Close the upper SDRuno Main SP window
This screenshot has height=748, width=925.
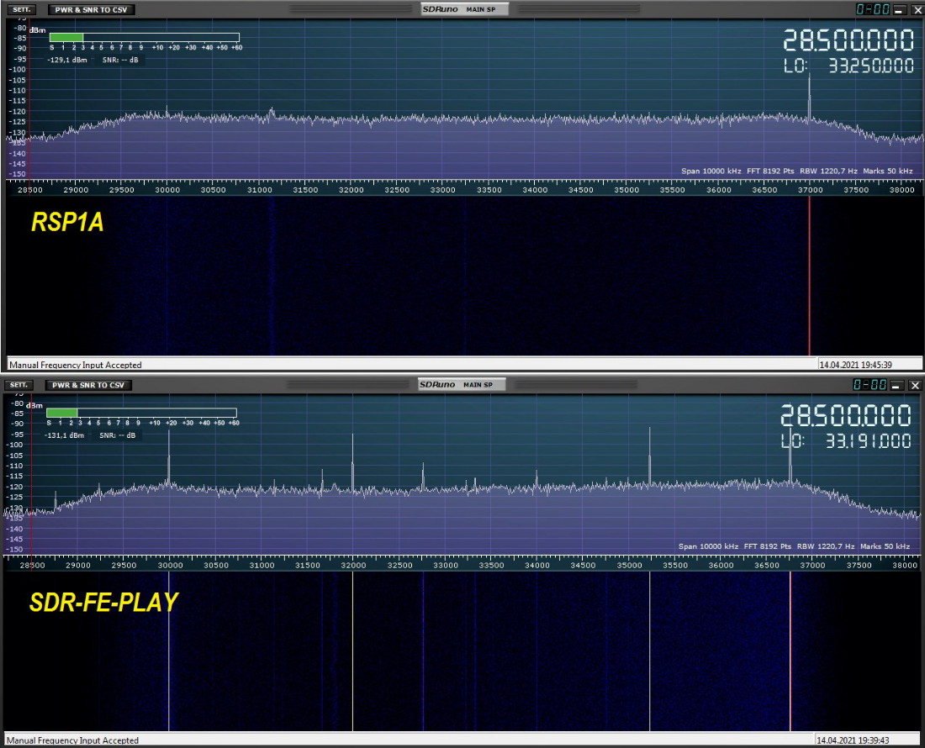click(917, 10)
